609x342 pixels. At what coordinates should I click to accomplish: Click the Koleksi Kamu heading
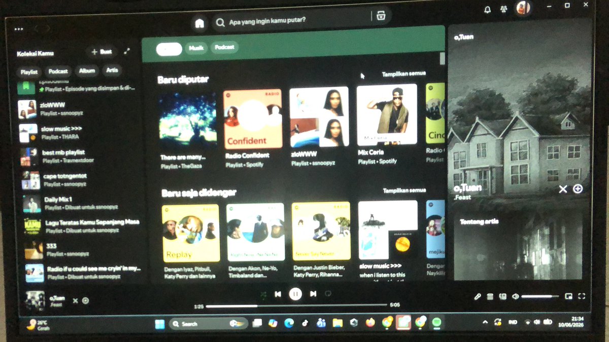coord(35,54)
